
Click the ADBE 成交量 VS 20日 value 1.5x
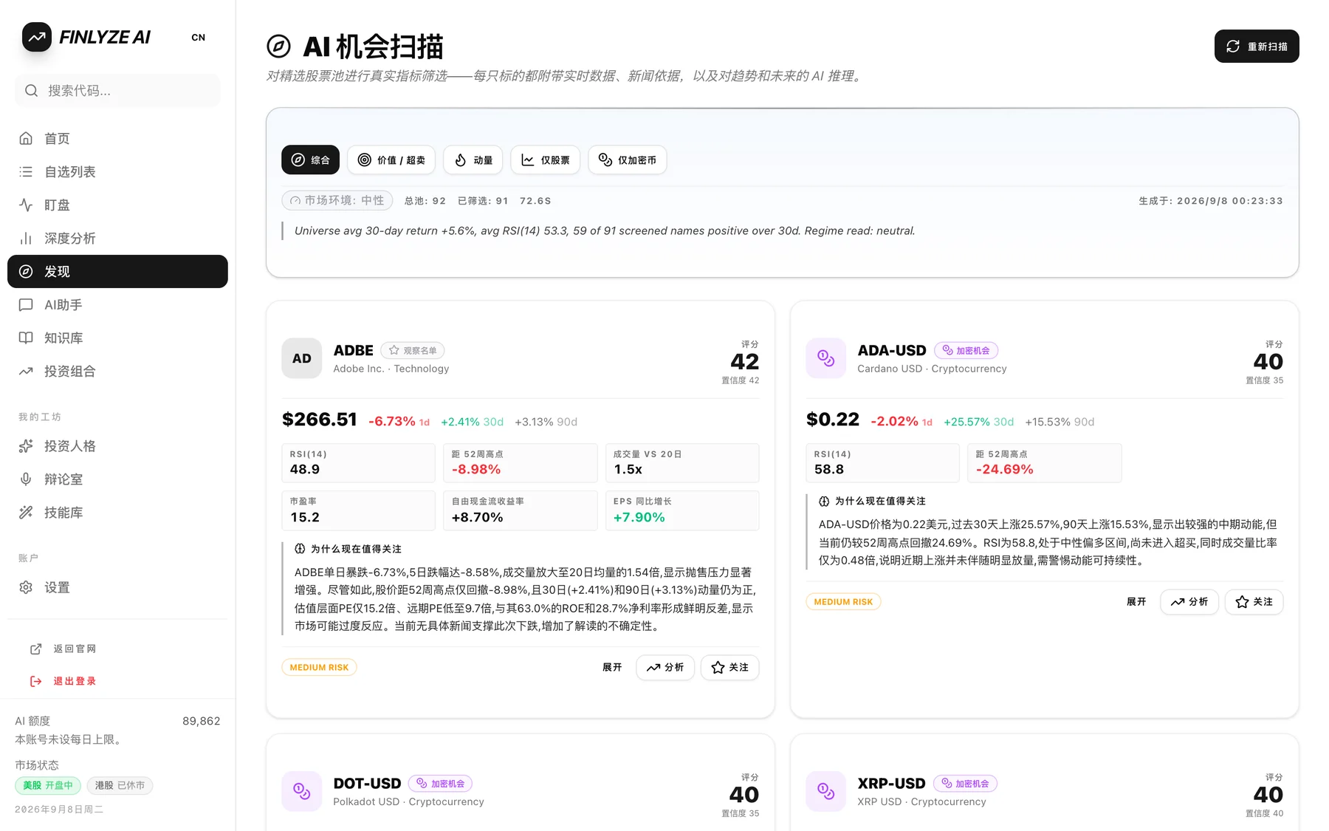click(x=628, y=469)
